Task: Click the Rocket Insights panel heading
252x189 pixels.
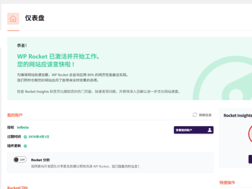Action: [x=238, y=116]
